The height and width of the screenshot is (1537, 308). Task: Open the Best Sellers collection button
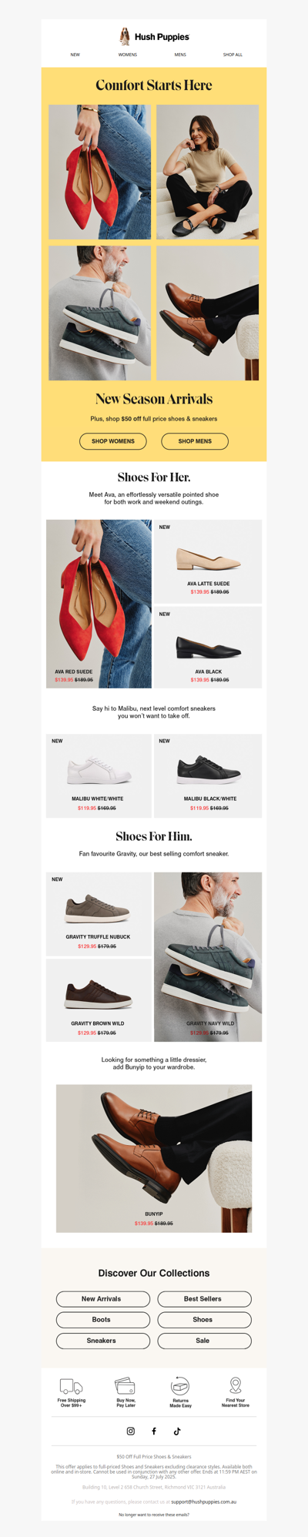coord(204,1298)
